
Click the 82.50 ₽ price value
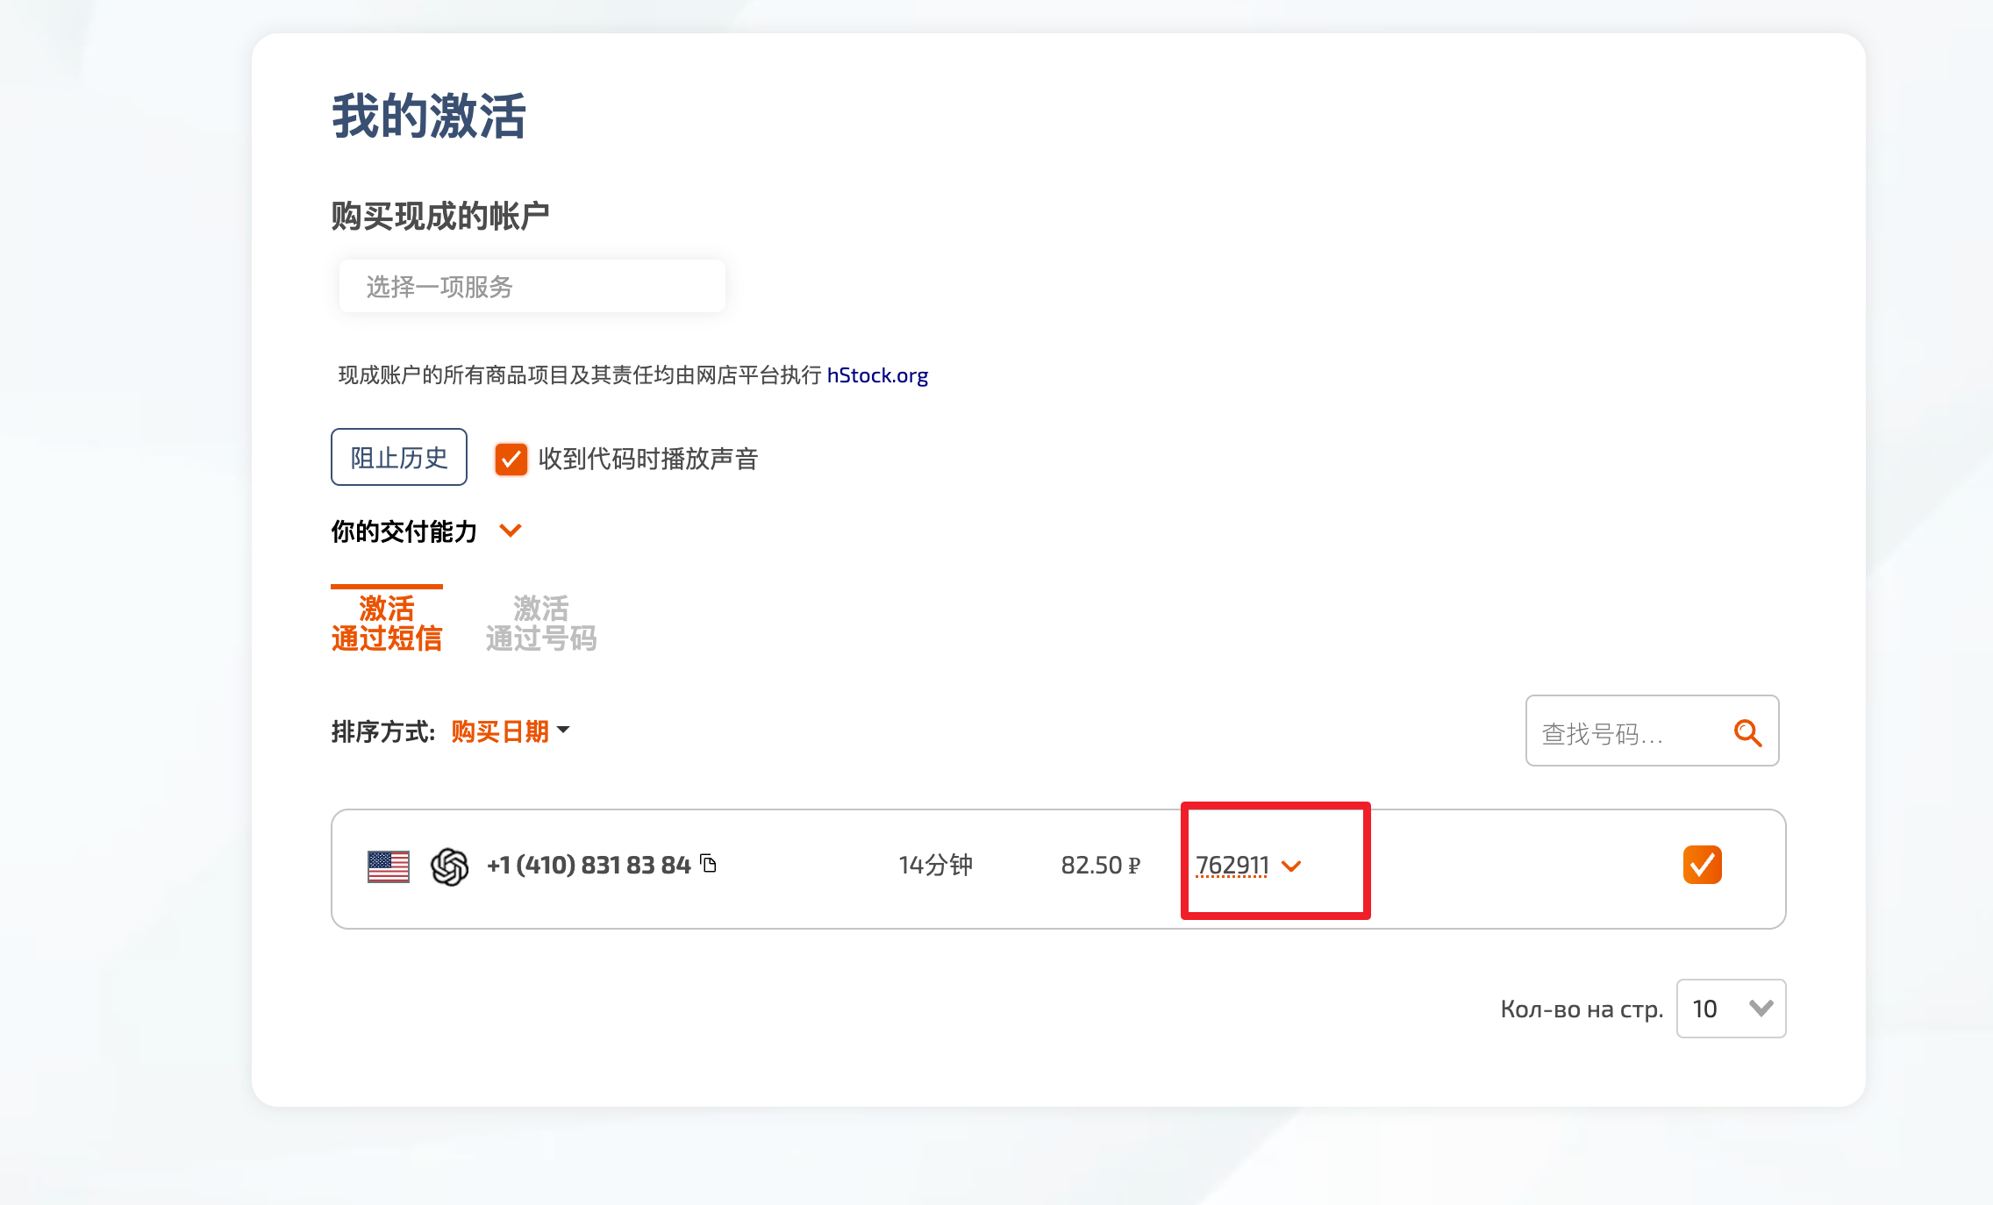(1101, 866)
